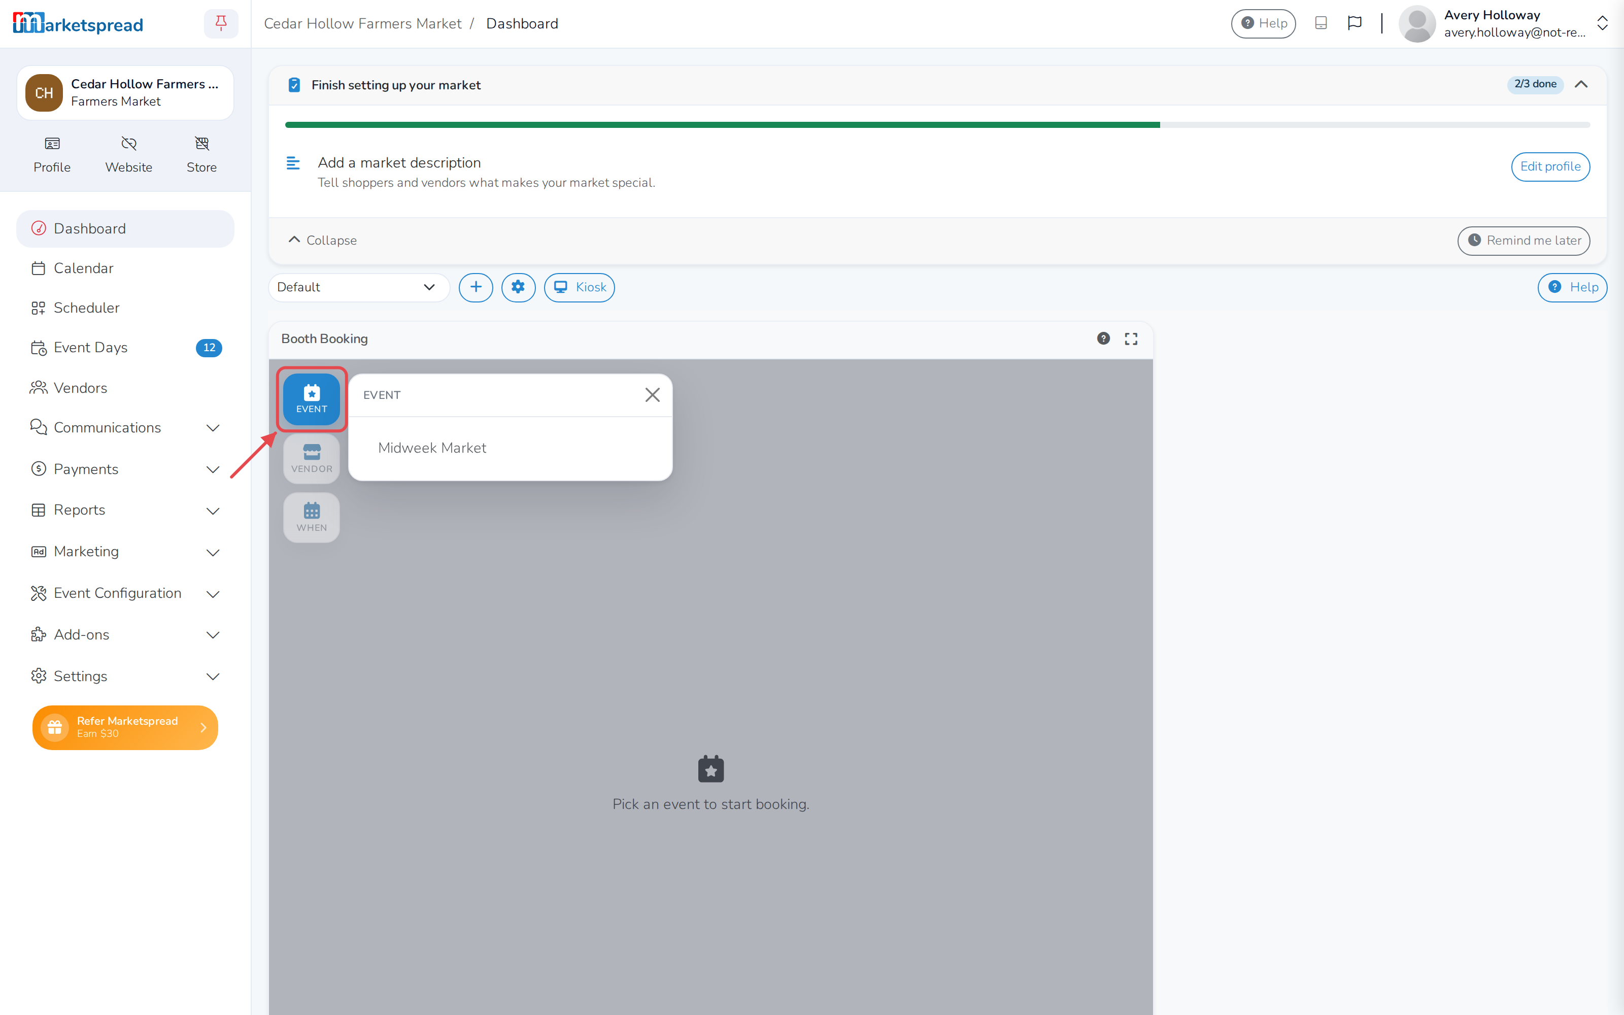Click Cedar Hollow Farmers Market breadcrumb

point(362,23)
